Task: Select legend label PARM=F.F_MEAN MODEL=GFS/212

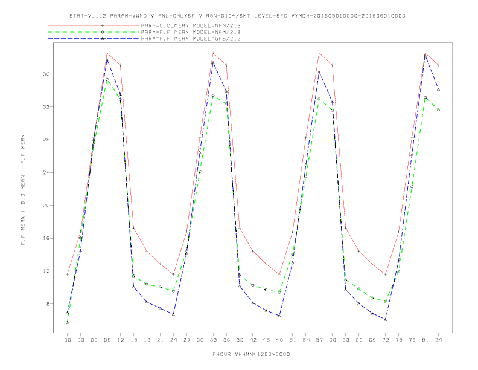Action: click(191, 39)
